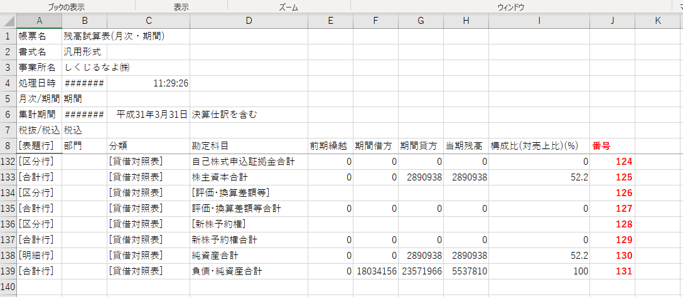
Task: Click the ズーム ribbon group label
Action: pyautogui.click(x=288, y=7)
